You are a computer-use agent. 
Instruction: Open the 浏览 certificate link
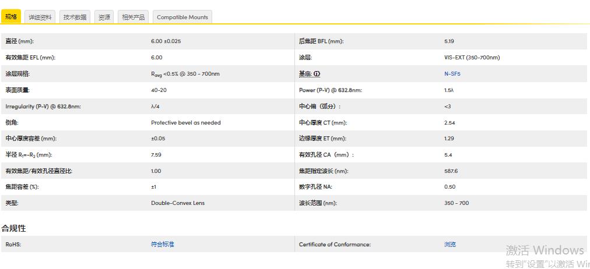(449, 245)
